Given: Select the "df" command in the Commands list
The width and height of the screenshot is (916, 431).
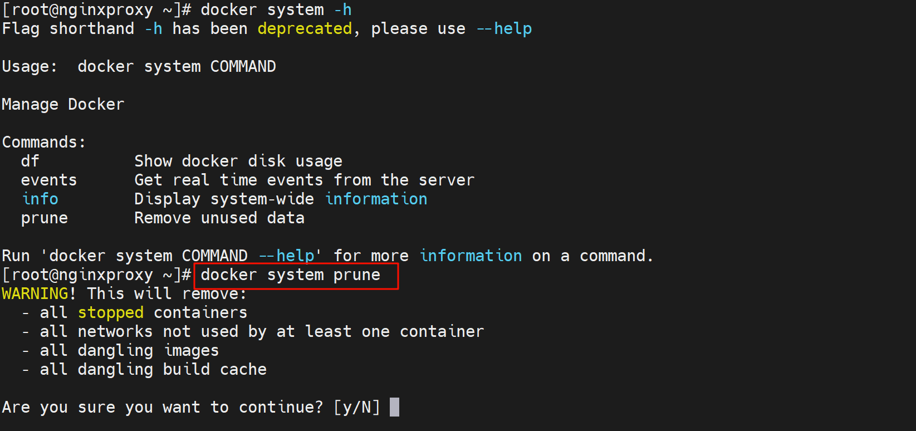Looking at the screenshot, I should click(x=30, y=161).
